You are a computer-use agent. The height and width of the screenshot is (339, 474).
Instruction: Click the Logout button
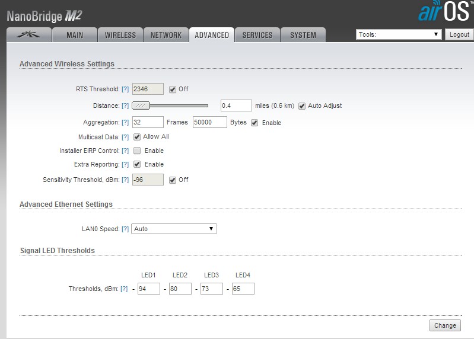click(459, 34)
